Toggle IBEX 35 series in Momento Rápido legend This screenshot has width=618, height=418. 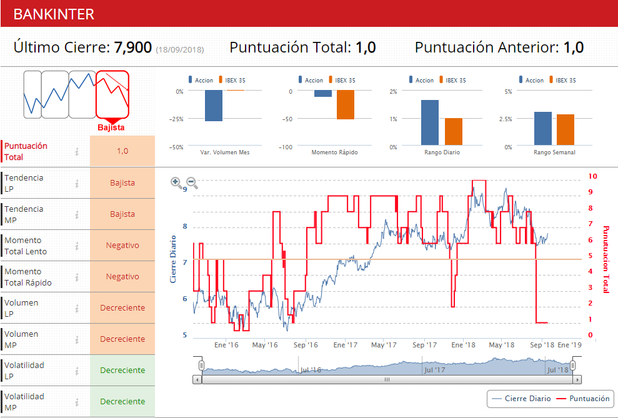342,80
